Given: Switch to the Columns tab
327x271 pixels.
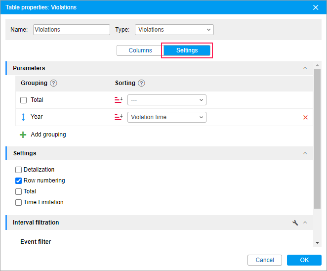Looking at the screenshot, I should (x=140, y=50).
